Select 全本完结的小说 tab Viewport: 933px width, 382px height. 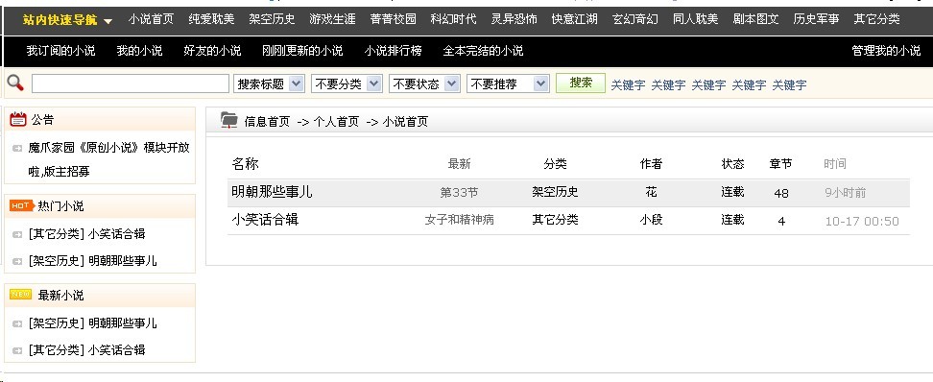click(x=483, y=51)
